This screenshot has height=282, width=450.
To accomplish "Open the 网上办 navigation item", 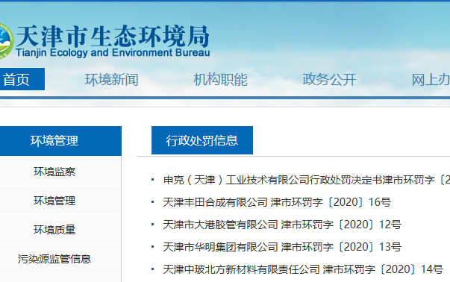I will (431, 80).
